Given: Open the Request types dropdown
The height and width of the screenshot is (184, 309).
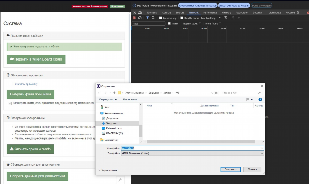Looking at the screenshot, I should coord(191,23).
